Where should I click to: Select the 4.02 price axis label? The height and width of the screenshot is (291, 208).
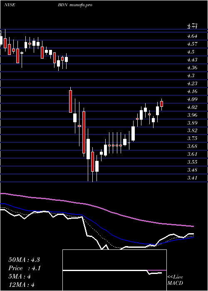192,107
